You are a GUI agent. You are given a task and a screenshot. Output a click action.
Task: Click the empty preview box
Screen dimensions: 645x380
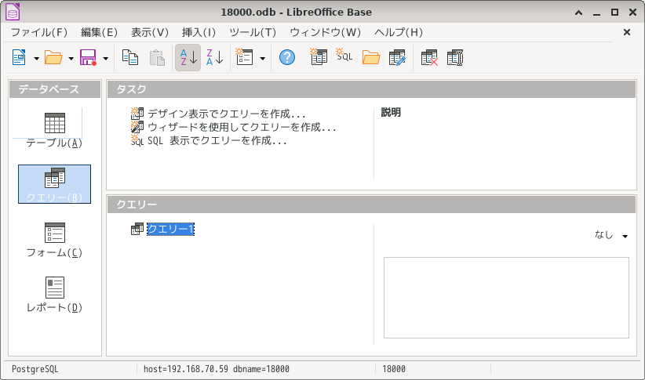(506, 298)
